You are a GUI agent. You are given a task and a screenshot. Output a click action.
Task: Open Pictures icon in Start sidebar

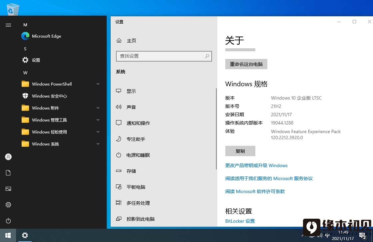tap(8, 189)
